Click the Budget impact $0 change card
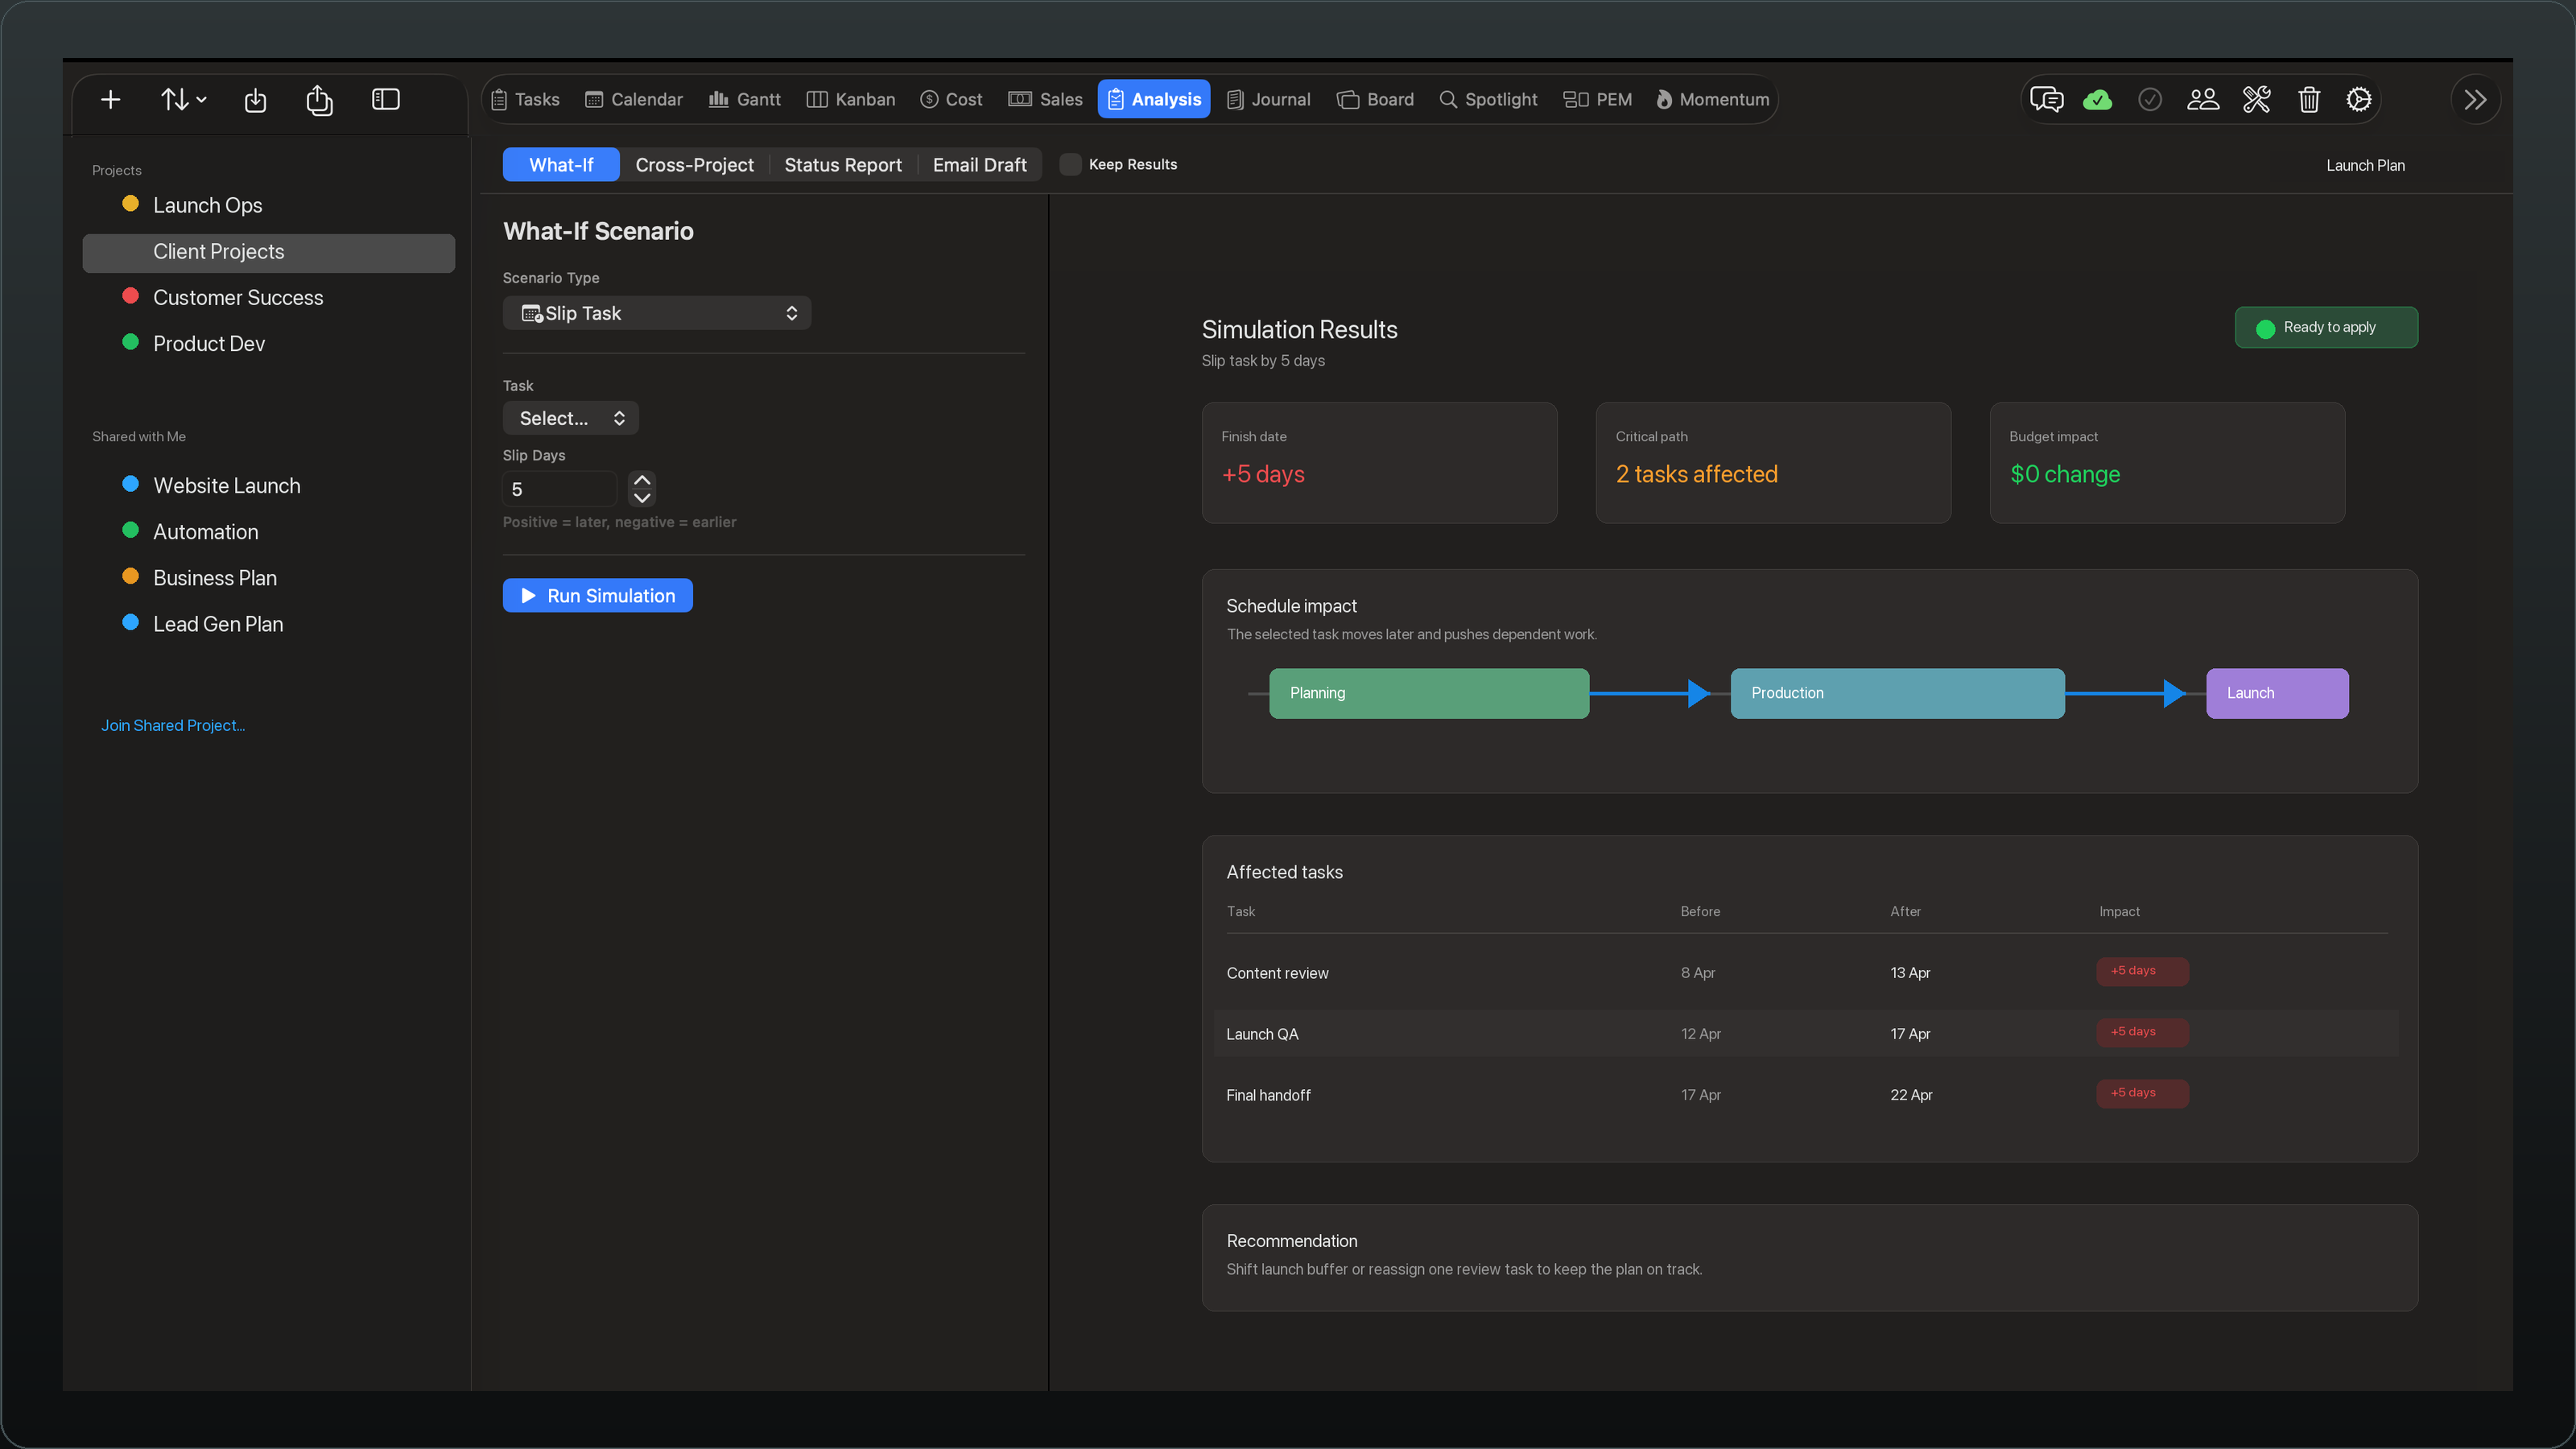The width and height of the screenshot is (2576, 1449). [x=2167, y=463]
